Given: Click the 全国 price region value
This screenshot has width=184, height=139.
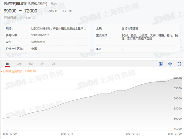Looking at the screenshot, I should [x=34, y=49].
